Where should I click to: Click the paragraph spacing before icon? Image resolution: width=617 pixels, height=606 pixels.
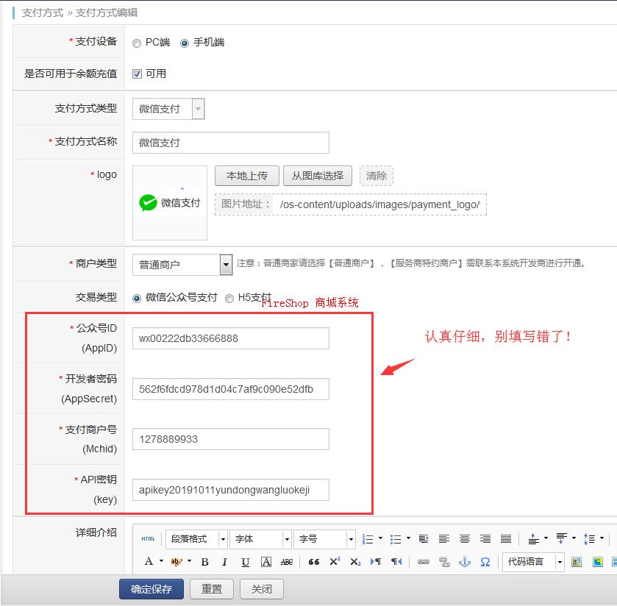(x=534, y=539)
